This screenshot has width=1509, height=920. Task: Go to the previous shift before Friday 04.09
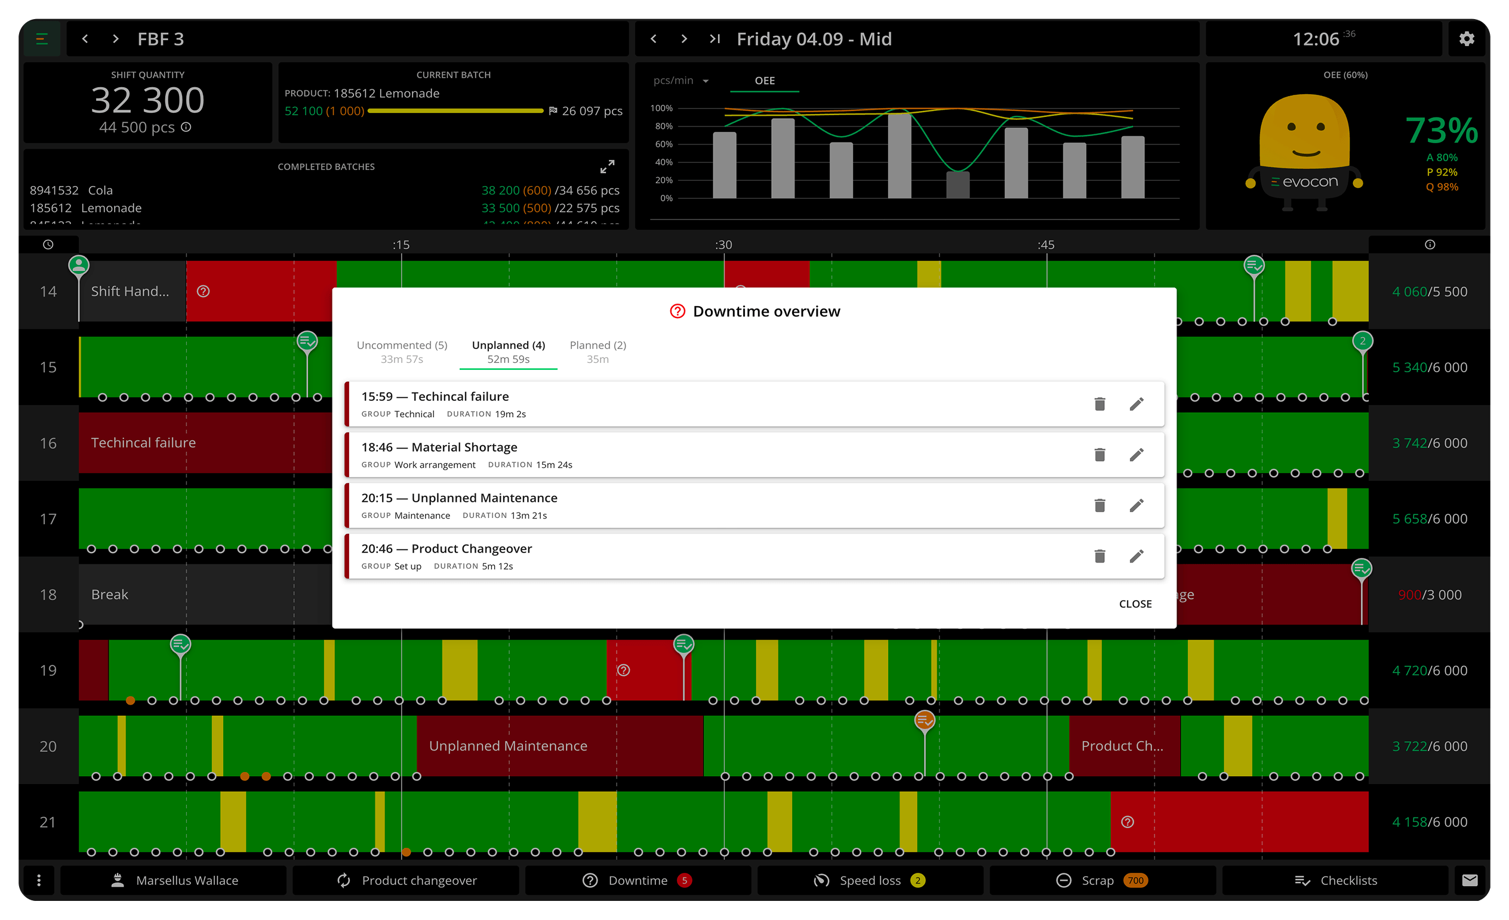tap(654, 39)
